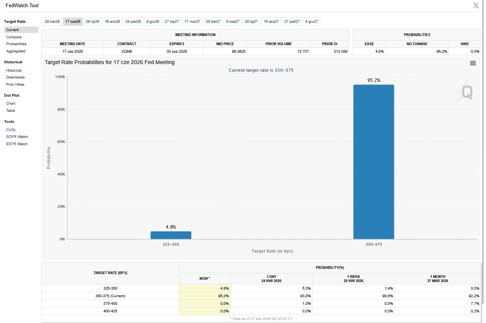Launch SOFR Watch from Tools

click(17, 137)
